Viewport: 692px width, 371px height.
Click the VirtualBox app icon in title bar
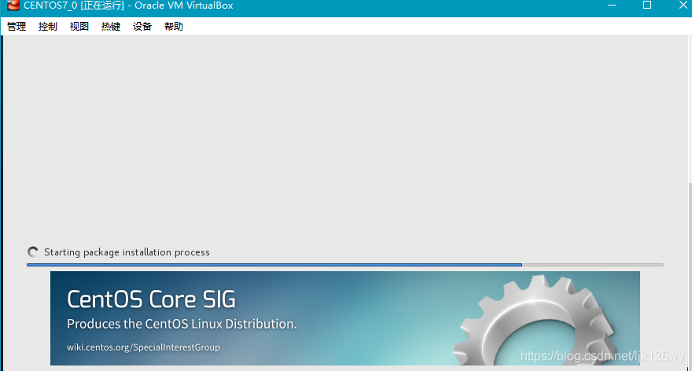(13, 6)
